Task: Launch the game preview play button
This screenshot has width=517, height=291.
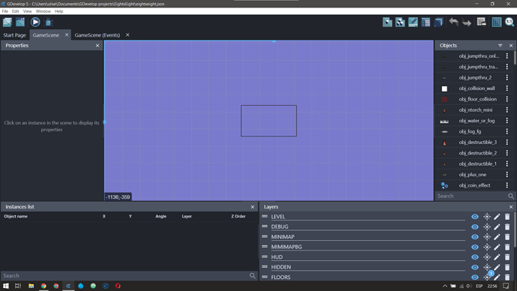Action: click(35, 22)
